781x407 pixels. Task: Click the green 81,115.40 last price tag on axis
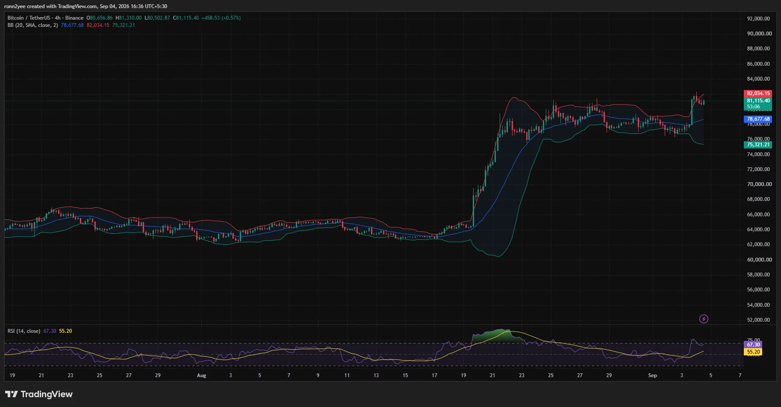(x=758, y=101)
